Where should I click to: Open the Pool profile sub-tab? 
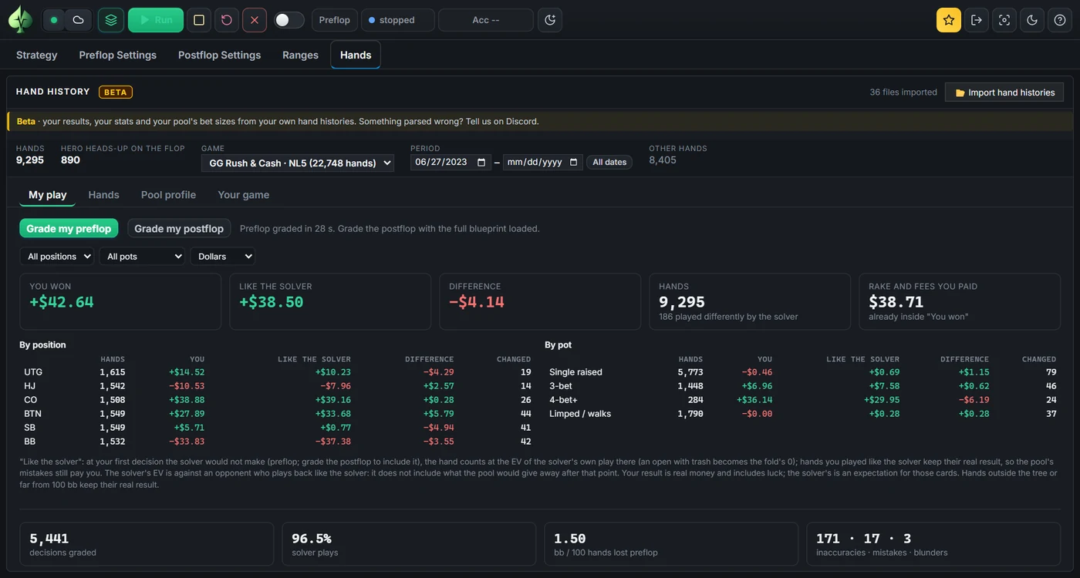(168, 195)
